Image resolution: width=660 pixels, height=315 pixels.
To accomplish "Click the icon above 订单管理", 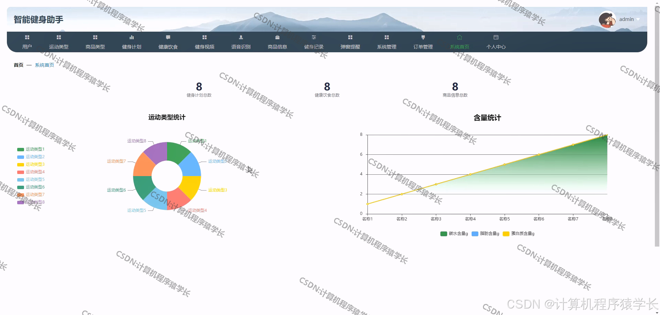I will (x=423, y=37).
